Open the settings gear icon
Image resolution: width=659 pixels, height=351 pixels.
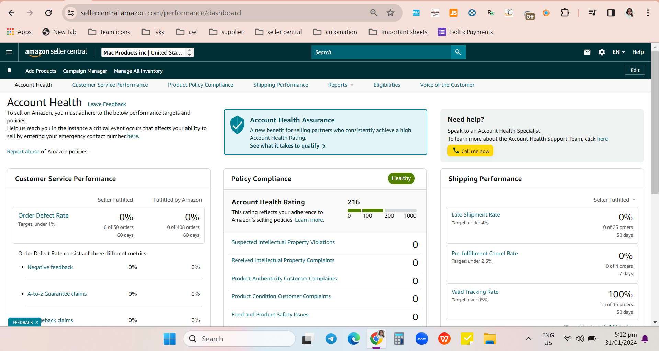(x=602, y=52)
